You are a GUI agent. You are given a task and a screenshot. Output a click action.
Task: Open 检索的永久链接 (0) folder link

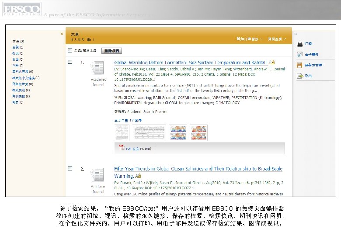click(26, 78)
